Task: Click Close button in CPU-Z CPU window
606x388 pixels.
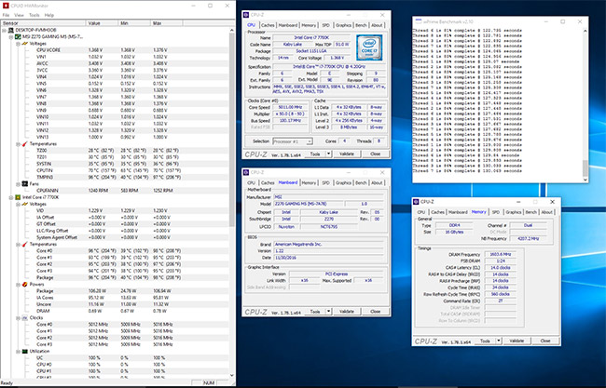Action: point(376,154)
